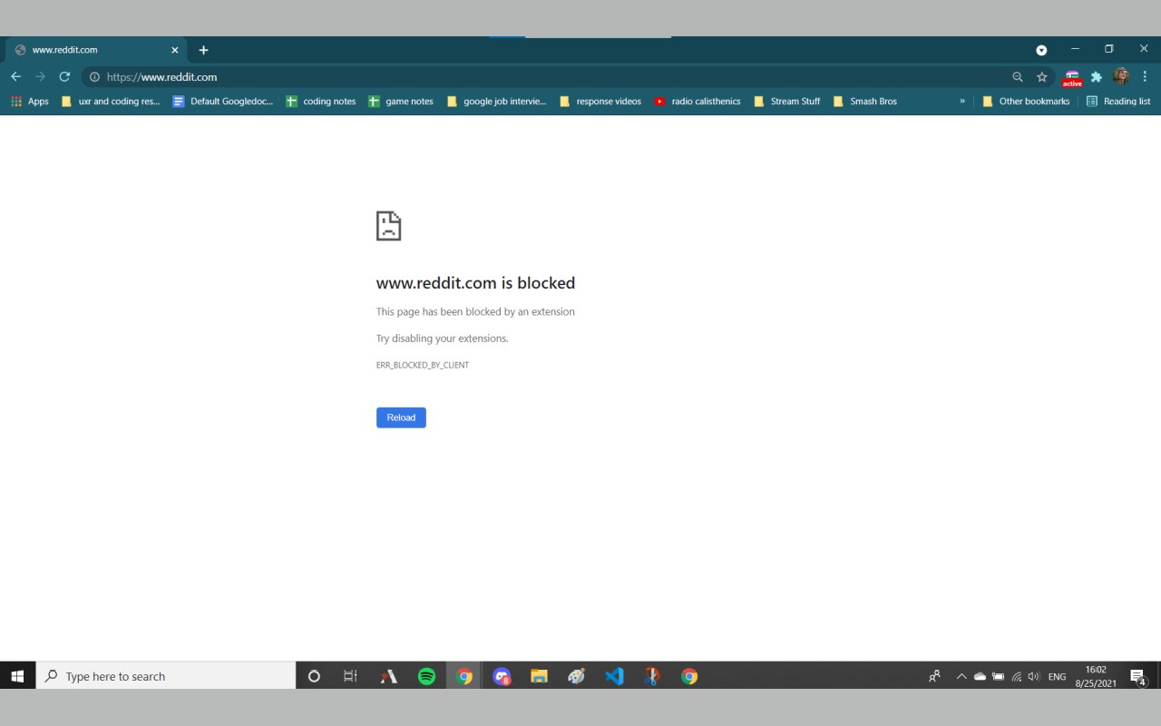Screen dimensions: 1161x726
Task: Open Spotify from the taskbar
Action: click(x=426, y=676)
